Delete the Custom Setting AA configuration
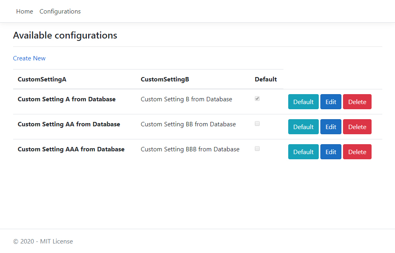This screenshot has height=253, width=395. pos(357,127)
